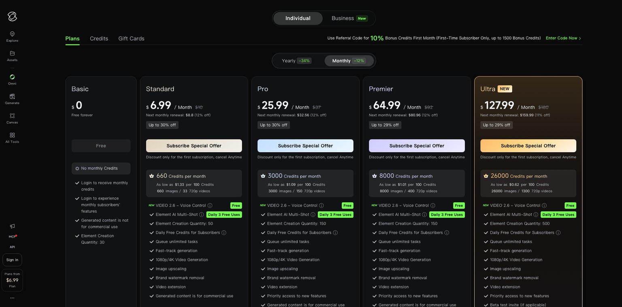Click info icon beside Premier Daily Free Credits
The width and height of the screenshot is (622, 307).
click(447, 233)
